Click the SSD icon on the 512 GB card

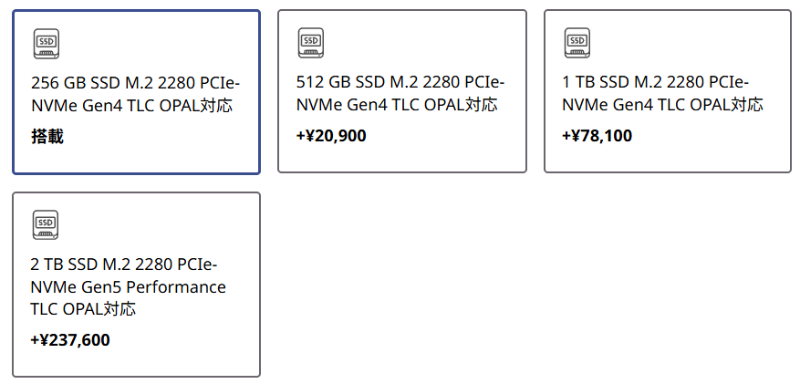(x=311, y=41)
